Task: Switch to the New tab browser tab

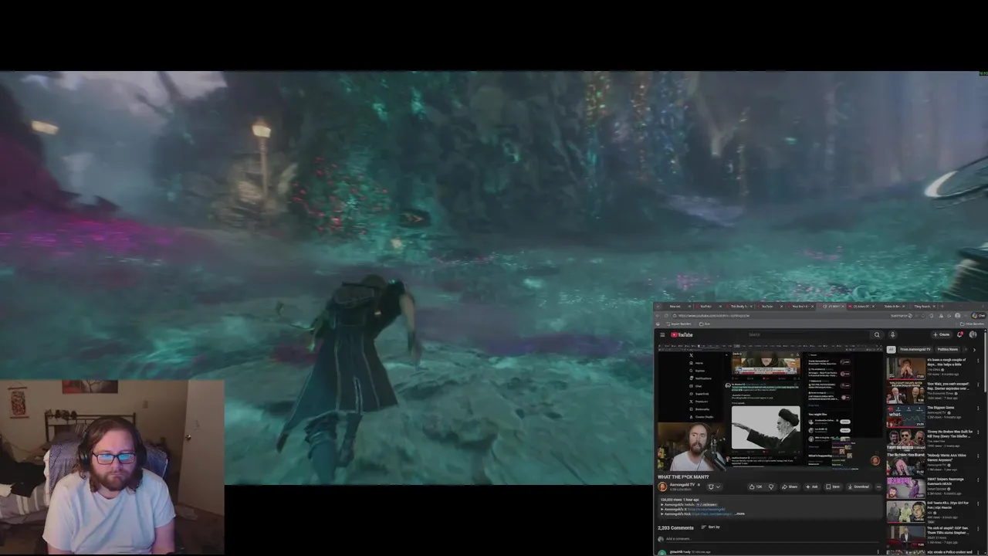Action: (675, 307)
